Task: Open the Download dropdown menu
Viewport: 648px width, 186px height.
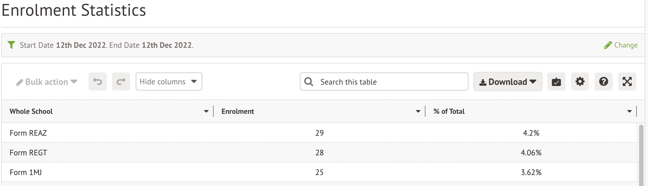Action: [507, 82]
